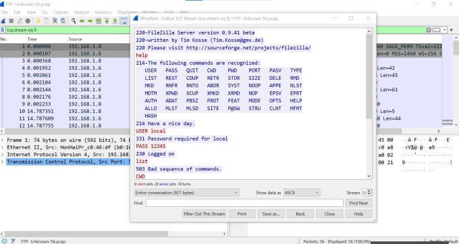The image size is (459, 244).
Task: Find a packet (magnifier icon)
Action: (74, 21)
